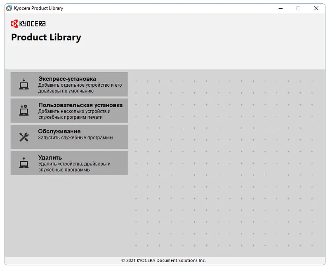Click text 'Добавить отдельное устройство и его драйверы'

coord(80,88)
